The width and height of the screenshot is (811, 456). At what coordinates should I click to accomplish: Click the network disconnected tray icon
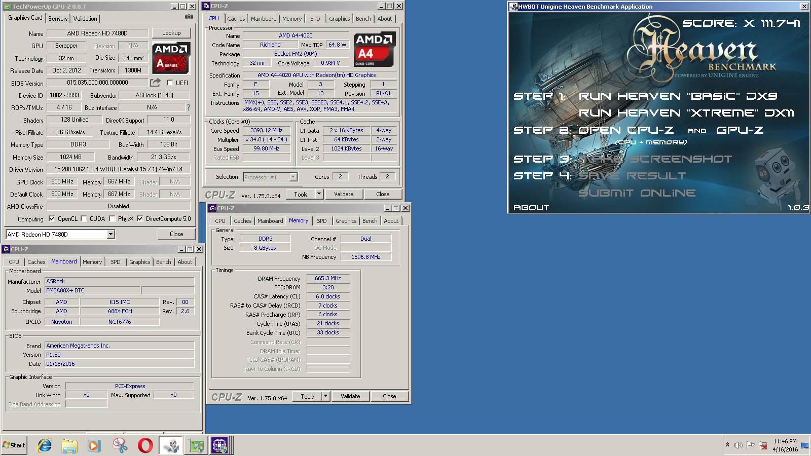pyautogui.click(x=763, y=445)
